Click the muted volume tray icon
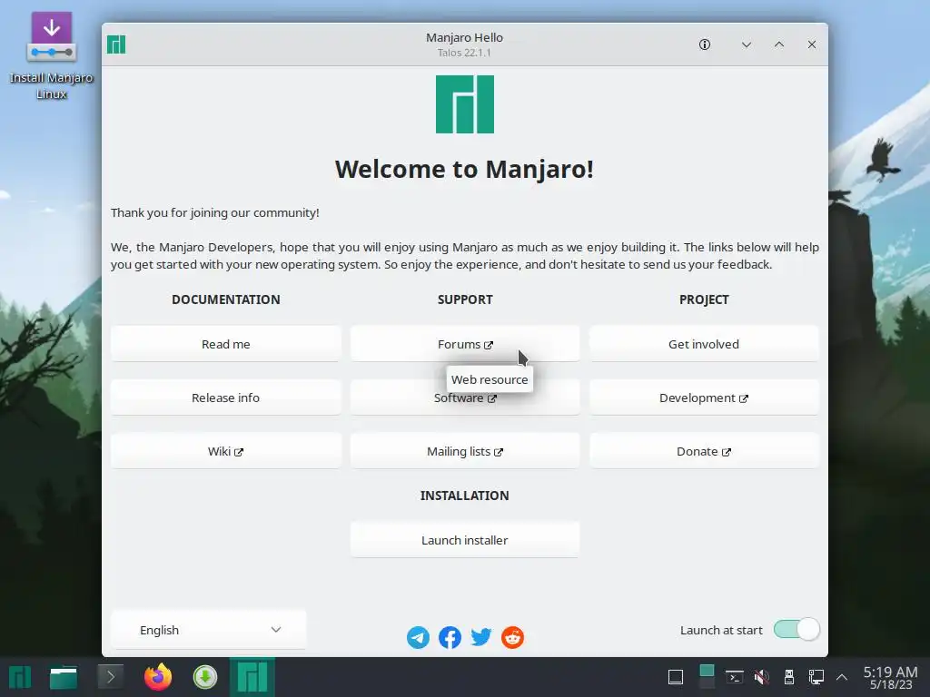 point(762,677)
